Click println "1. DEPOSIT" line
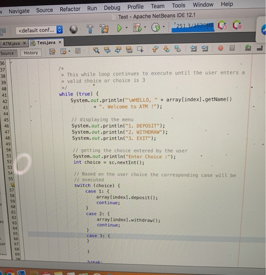The image size is (266, 275). [x=118, y=126]
